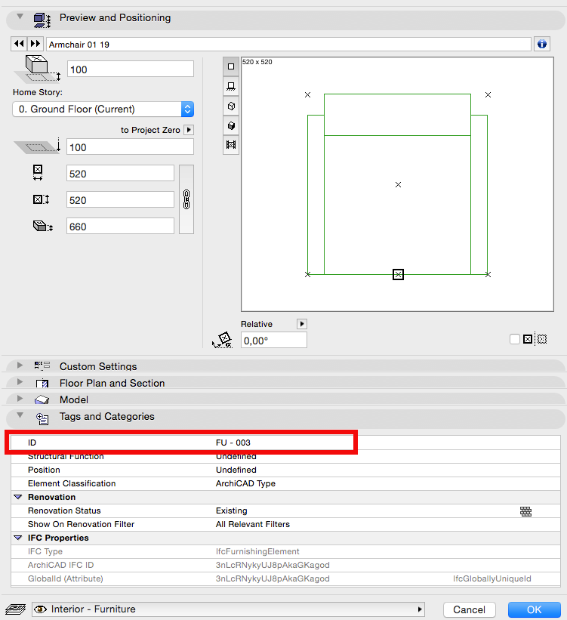This screenshot has height=620, width=567.
Task: Toggle the chain link proportions lock
Action: pos(186,199)
